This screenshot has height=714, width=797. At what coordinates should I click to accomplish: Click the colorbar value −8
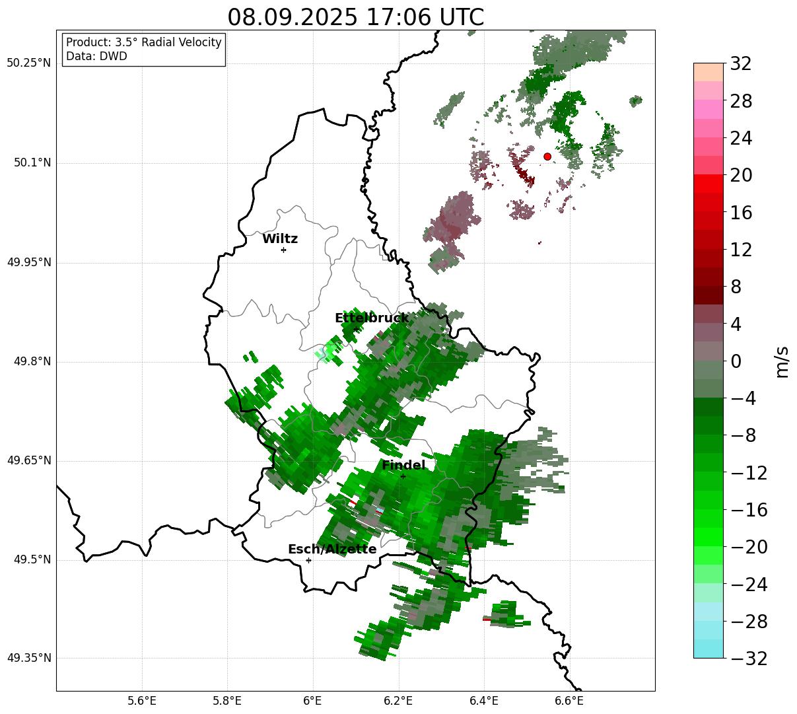(743, 436)
